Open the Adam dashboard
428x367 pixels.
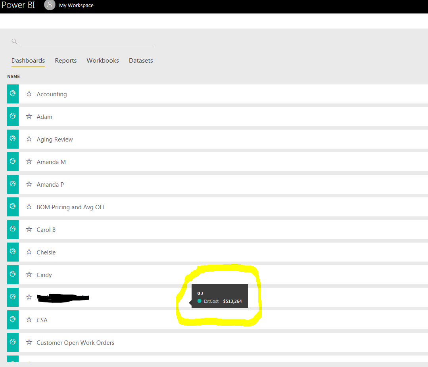44,117
